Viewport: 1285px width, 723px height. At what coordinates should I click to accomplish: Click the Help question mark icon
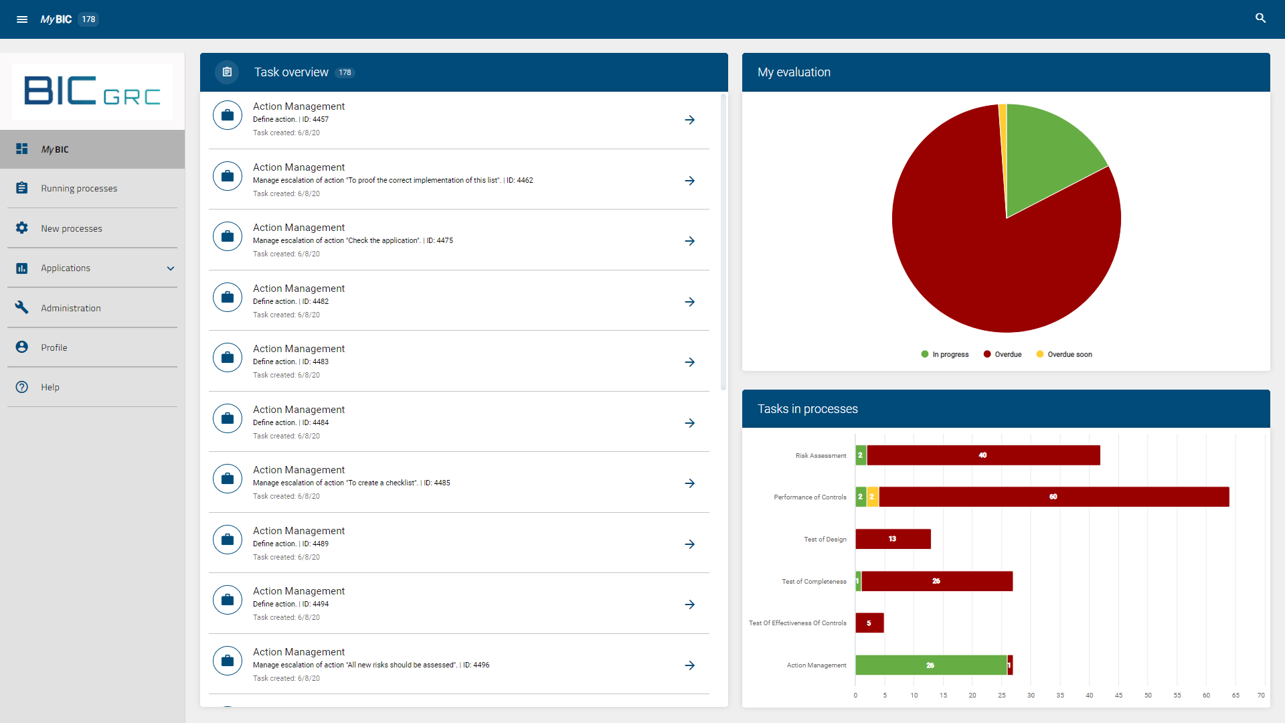coord(22,387)
